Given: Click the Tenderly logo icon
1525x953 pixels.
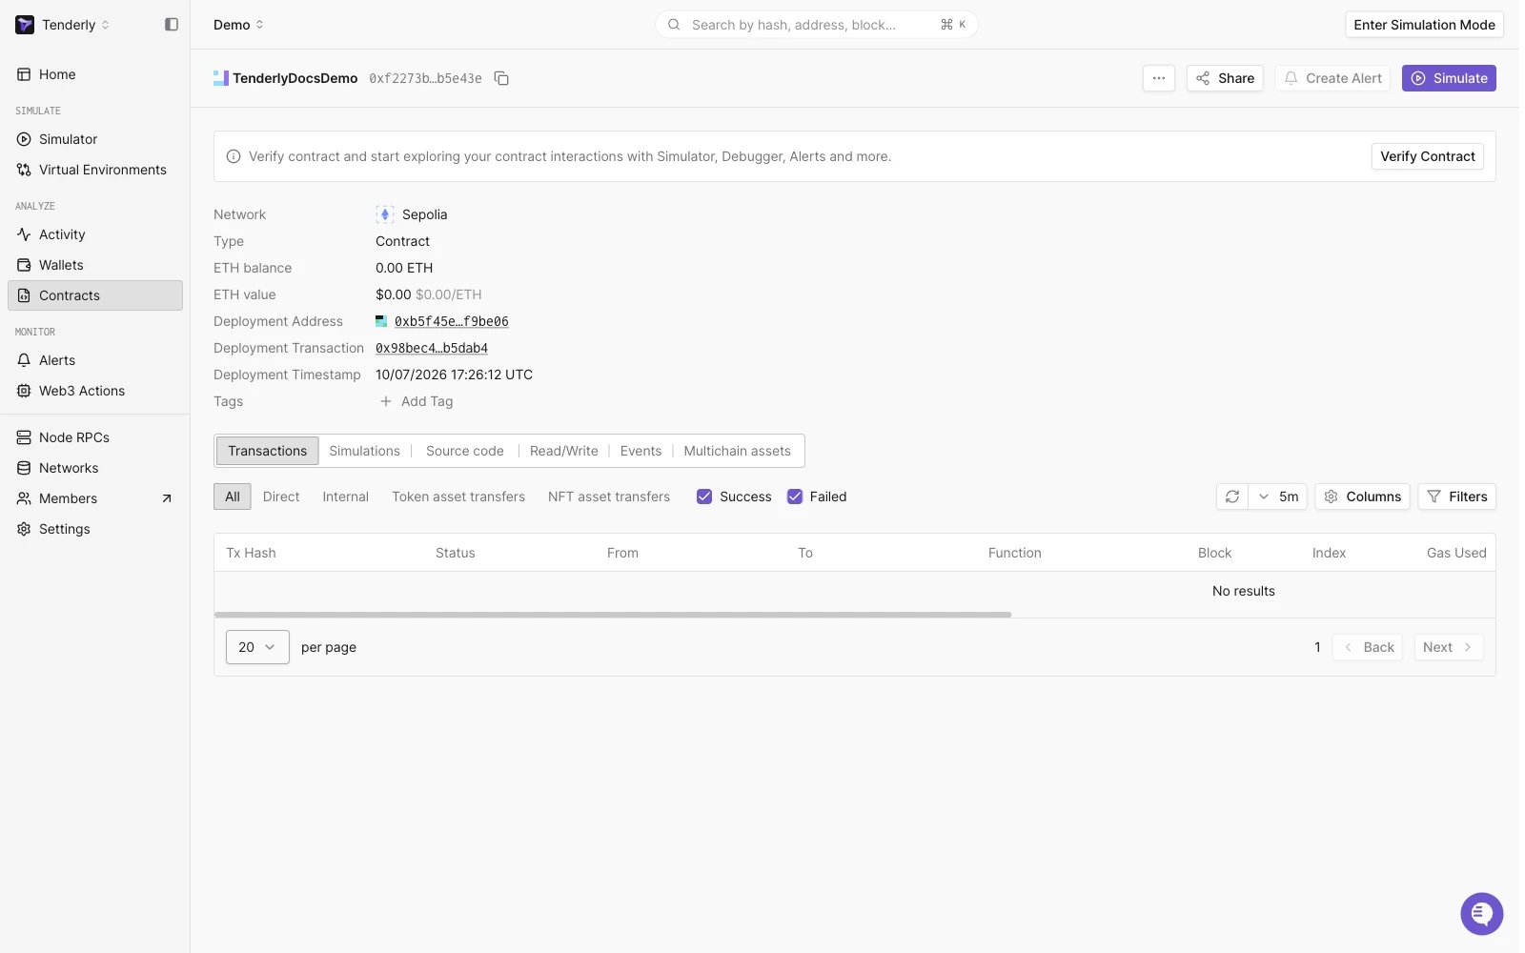Looking at the screenshot, I should click(x=25, y=25).
